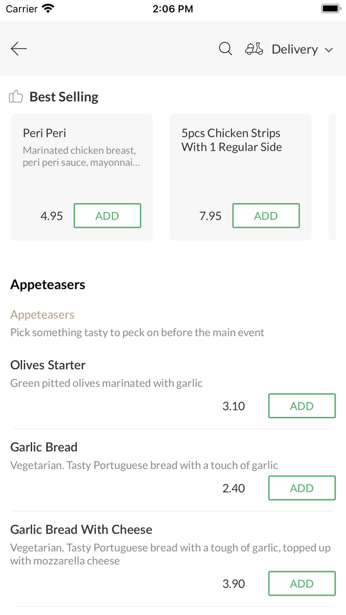The height and width of the screenshot is (615, 346).
Task: Add Garlic Bread With Cheese
Action: point(302,583)
